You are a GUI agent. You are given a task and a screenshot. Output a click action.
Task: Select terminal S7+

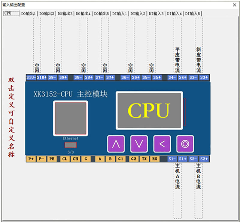110,77
